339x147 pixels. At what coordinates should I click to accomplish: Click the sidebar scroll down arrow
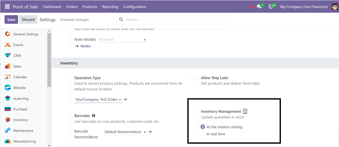(x=49, y=145)
